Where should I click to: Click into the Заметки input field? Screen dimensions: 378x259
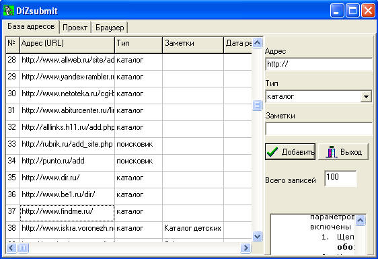(x=319, y=128)
